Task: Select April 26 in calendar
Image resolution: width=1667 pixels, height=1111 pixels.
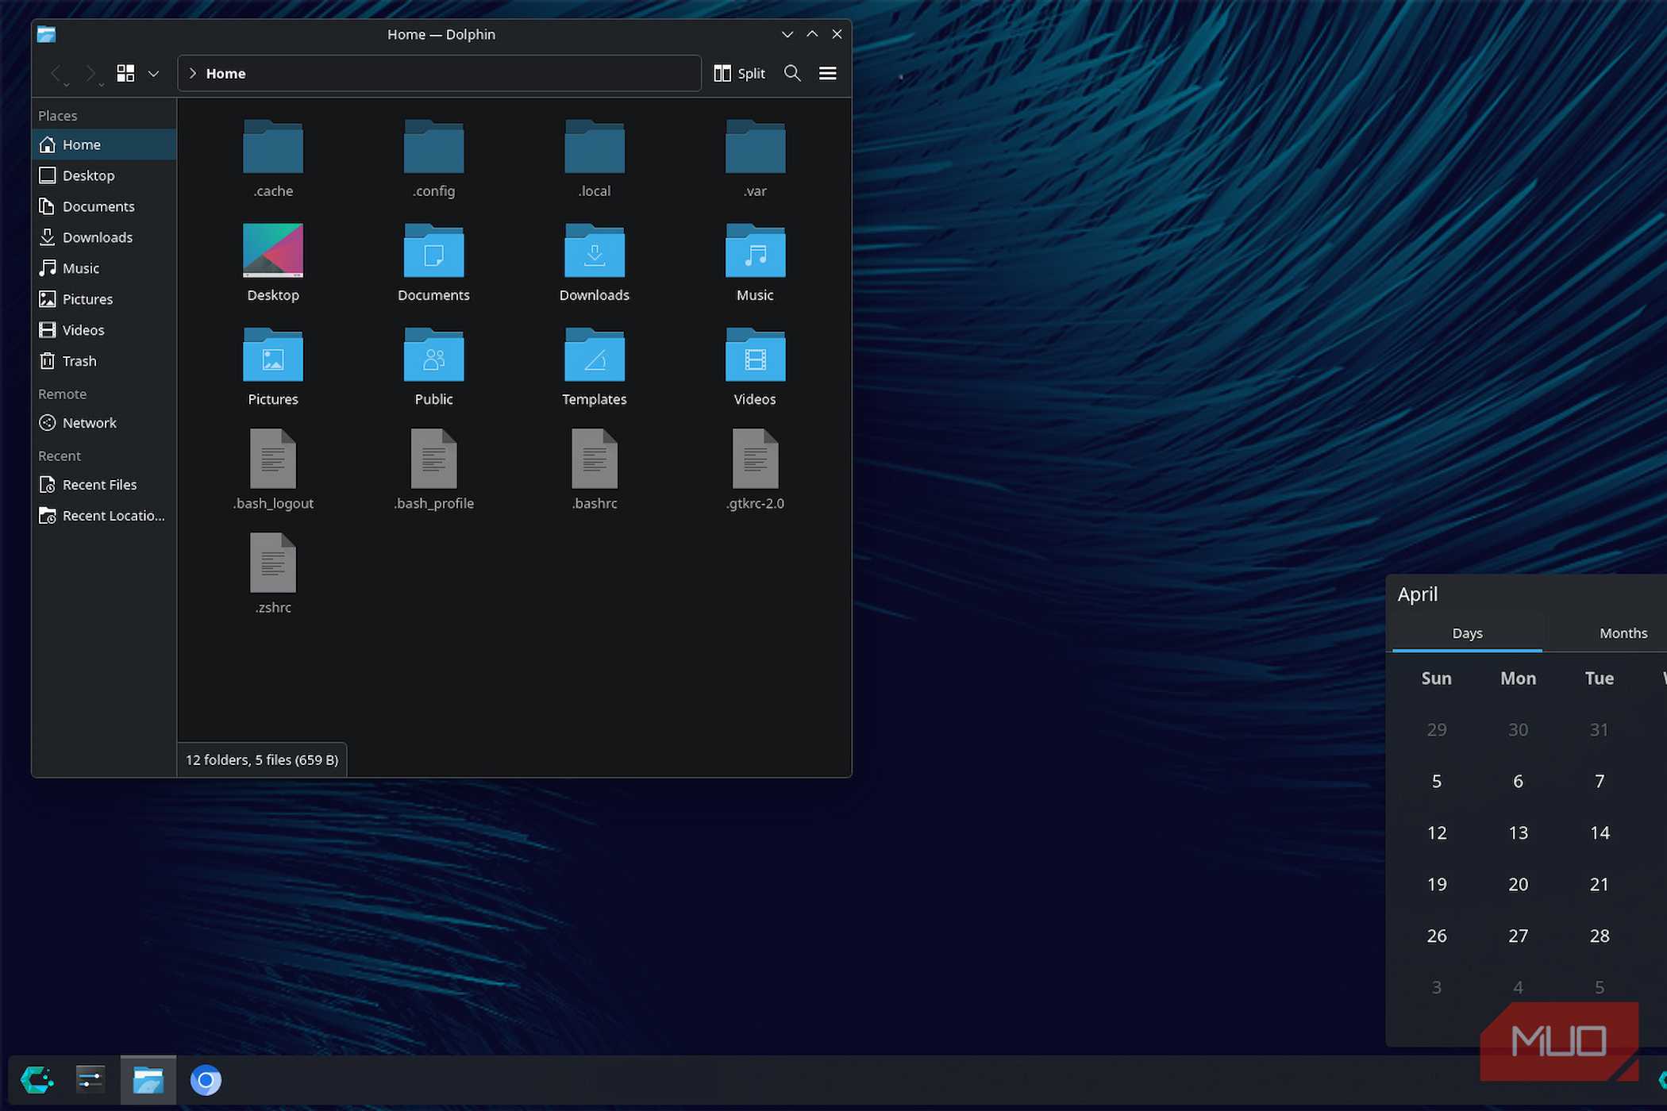Action: click(x=1437, y=936)
